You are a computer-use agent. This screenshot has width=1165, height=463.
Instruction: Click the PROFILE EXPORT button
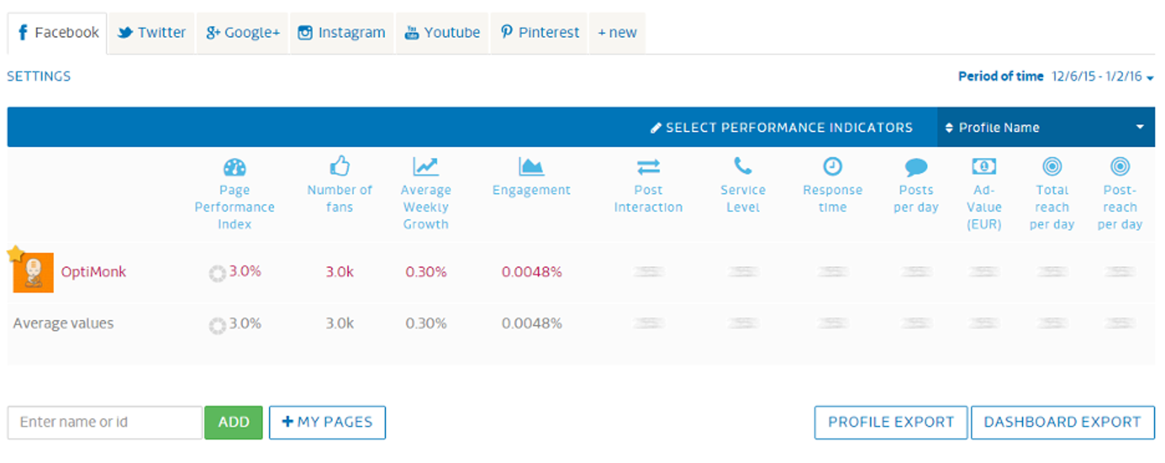(890, 422)
